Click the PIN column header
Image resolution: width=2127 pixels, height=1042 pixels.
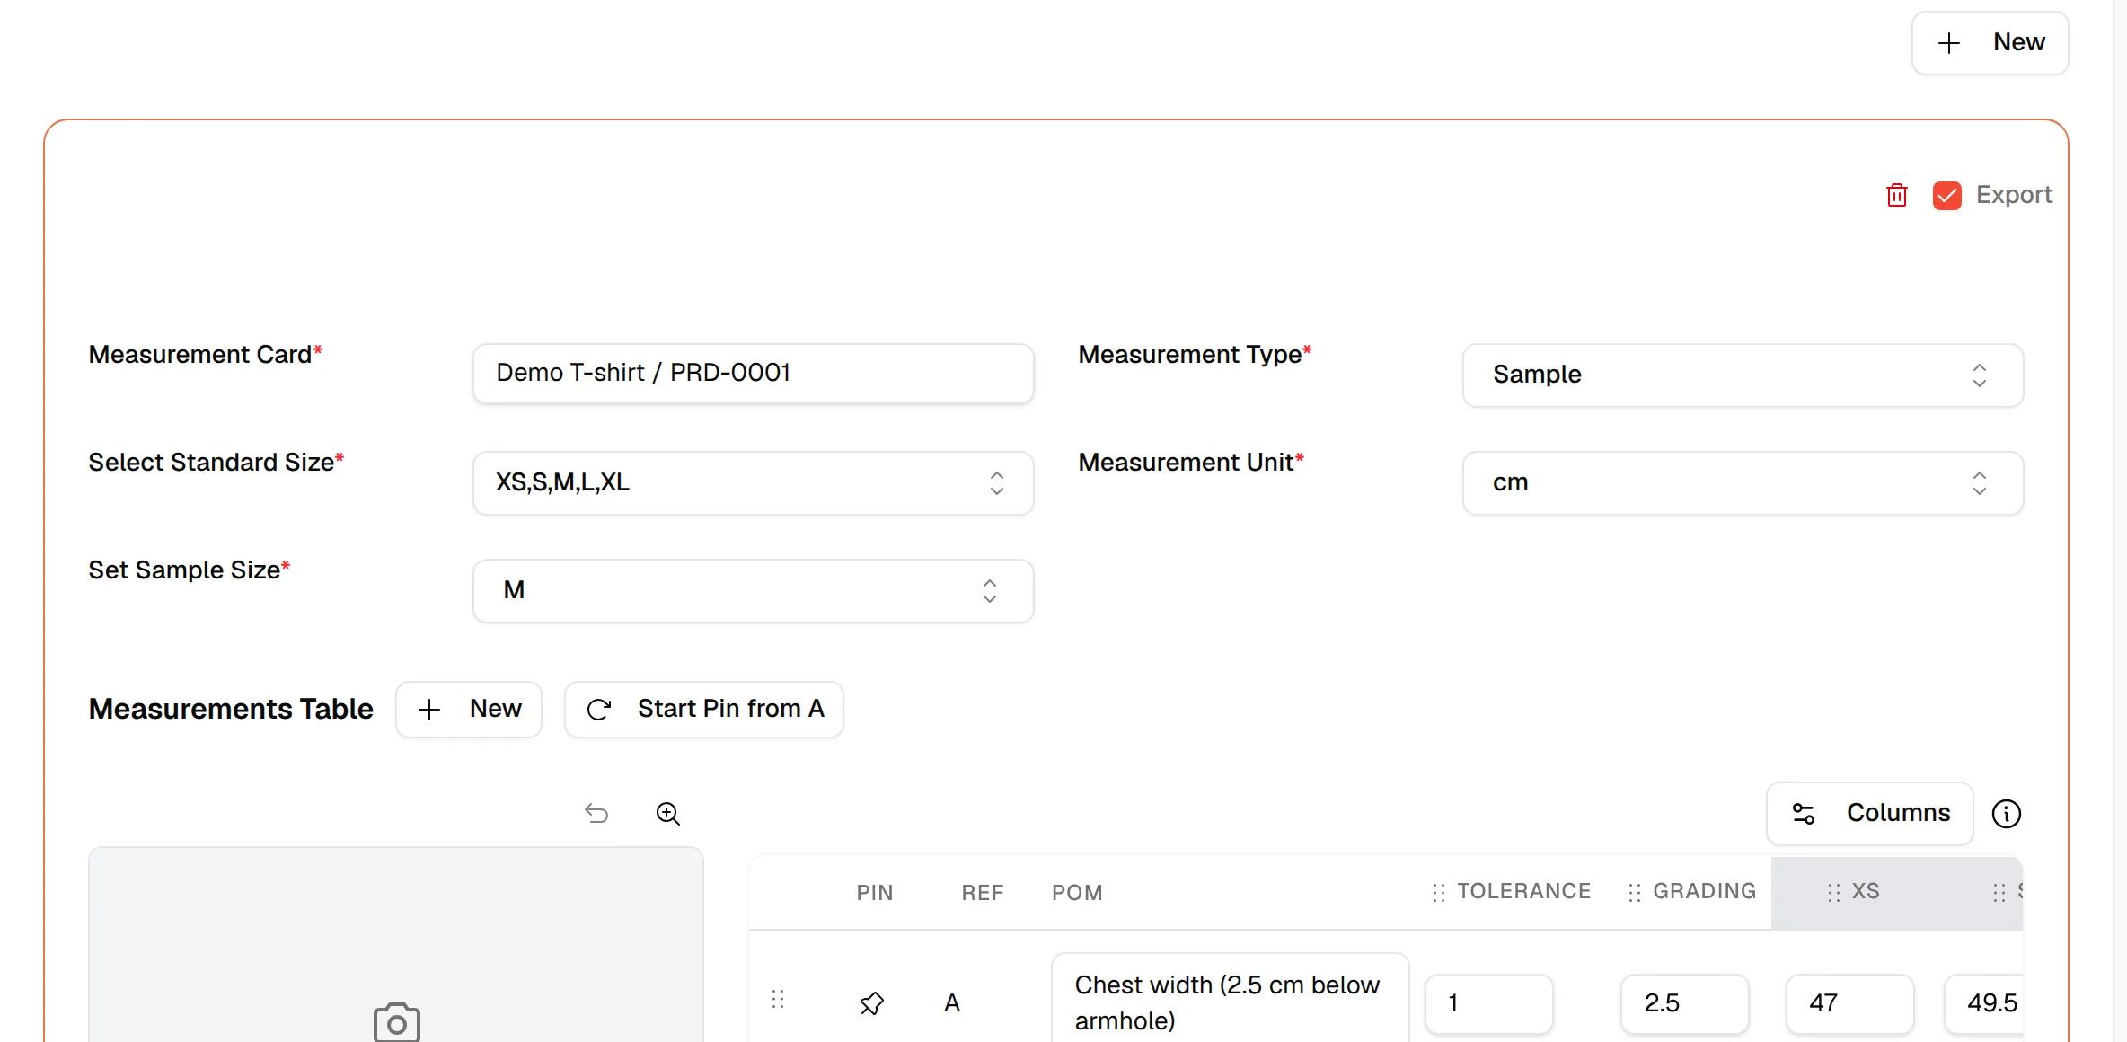874,893
